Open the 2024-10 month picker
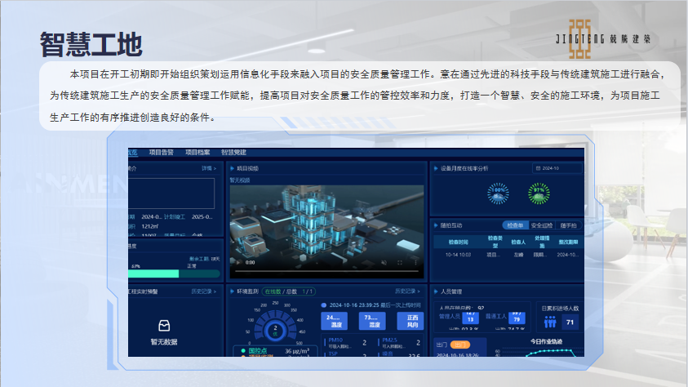The height and width of the screenshot is (387, 688). (557, 169)
